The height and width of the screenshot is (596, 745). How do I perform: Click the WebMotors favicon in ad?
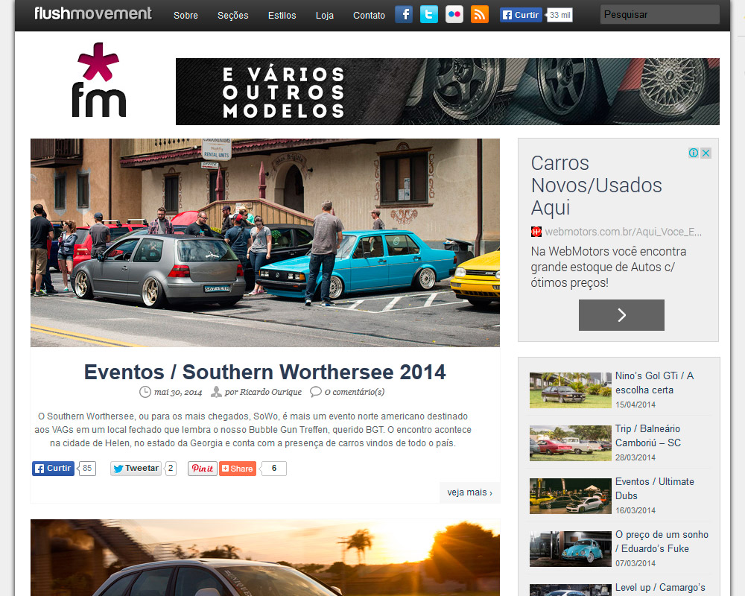[x=536, y=232]
